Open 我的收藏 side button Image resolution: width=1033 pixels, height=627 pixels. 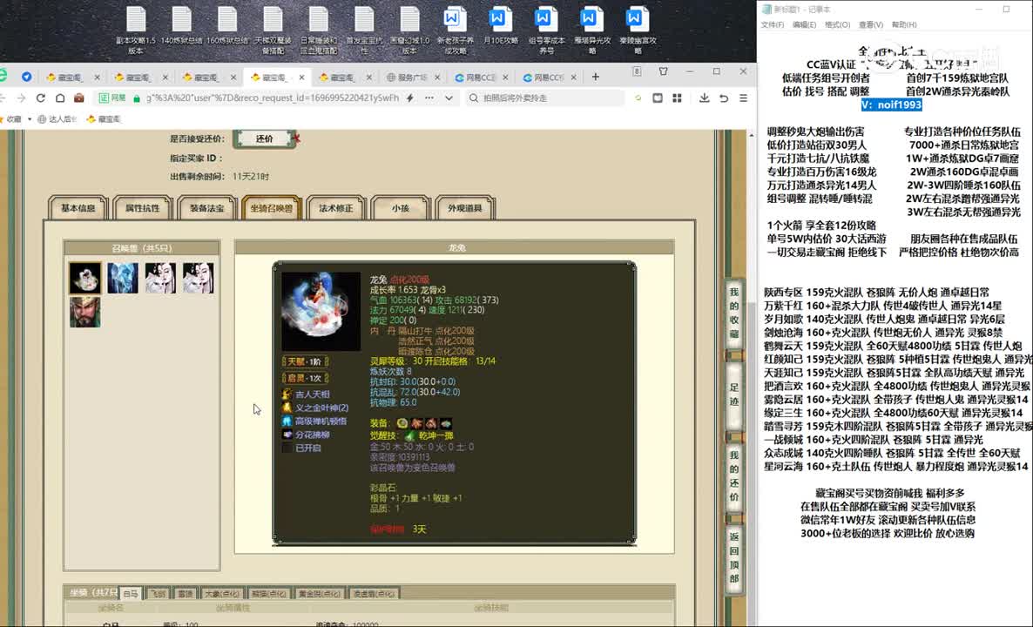tap(734, 312)
